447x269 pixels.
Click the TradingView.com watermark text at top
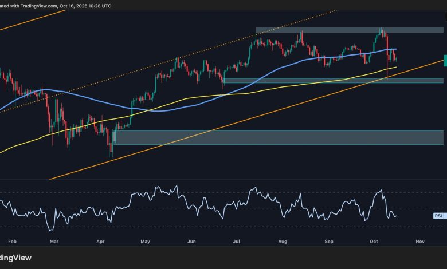tap(34, 4)
